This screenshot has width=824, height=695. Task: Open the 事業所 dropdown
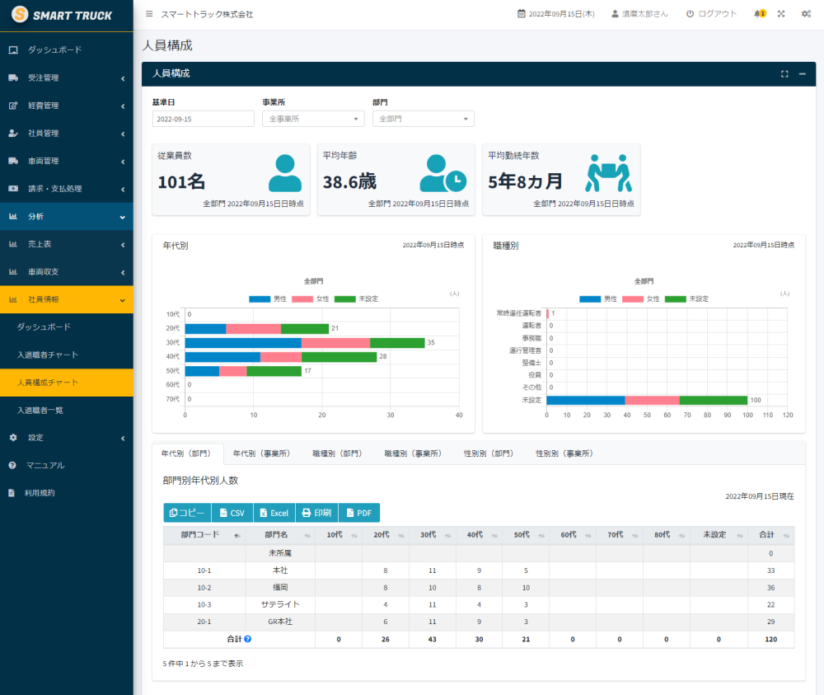pos(313,119)
